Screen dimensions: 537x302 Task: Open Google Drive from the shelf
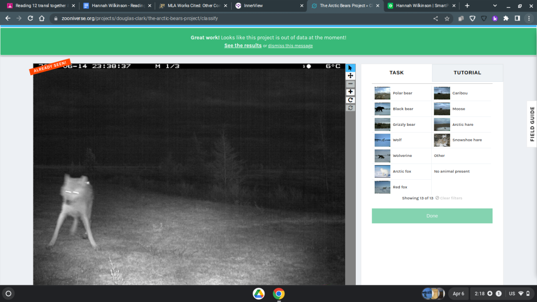(x=258, y=294)
